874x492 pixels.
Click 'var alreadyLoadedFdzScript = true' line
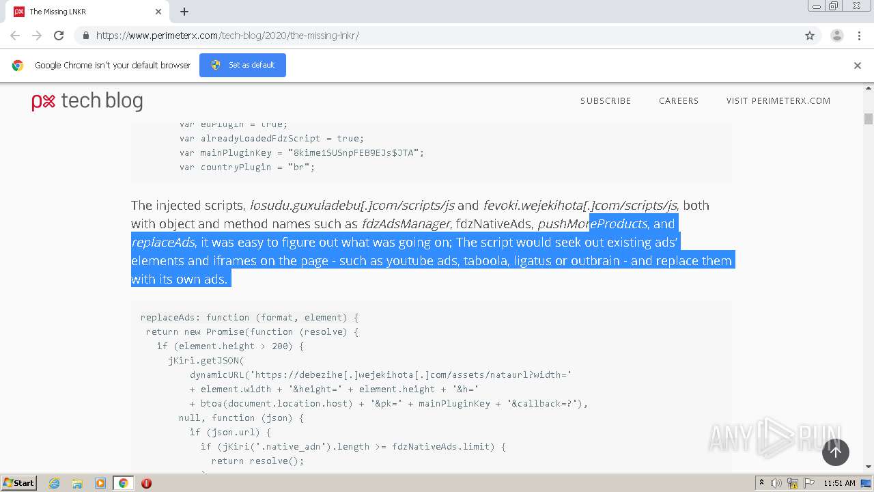pyautogui.click(x=272, y=138)
